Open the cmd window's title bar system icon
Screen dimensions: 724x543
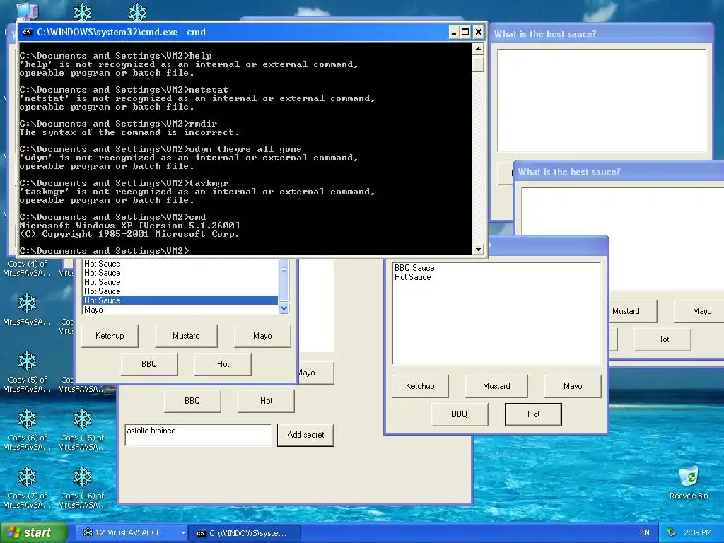pyautogui.click(x=27, y=32)
